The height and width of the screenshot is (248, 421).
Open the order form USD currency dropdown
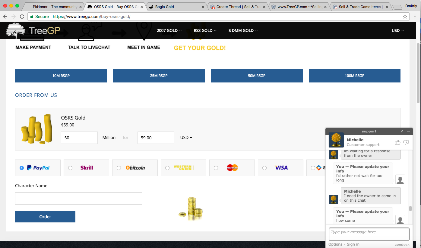[186, 138]
